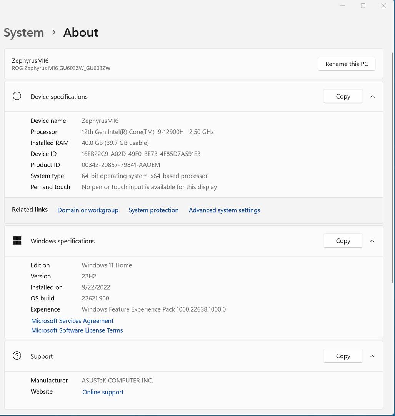Image resolution: width=395 pixels, height=416 pixels.
Task: Click the Device specifications heading
Action: tap(59, 97)
